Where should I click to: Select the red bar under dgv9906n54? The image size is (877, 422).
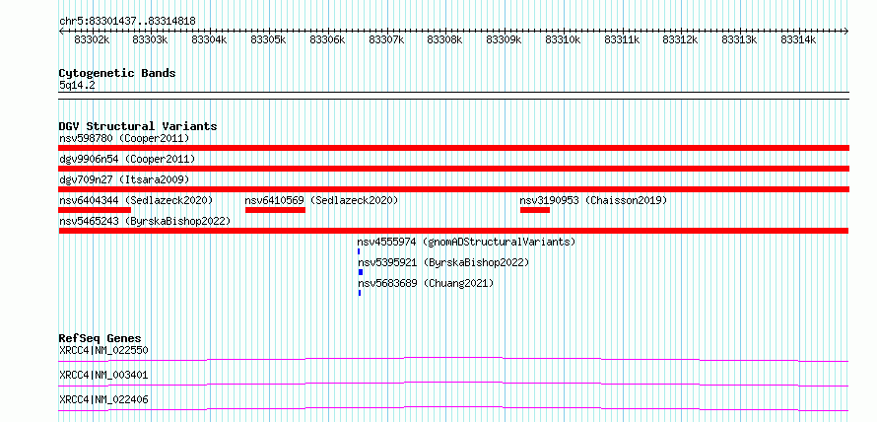[x=453, y=169]
